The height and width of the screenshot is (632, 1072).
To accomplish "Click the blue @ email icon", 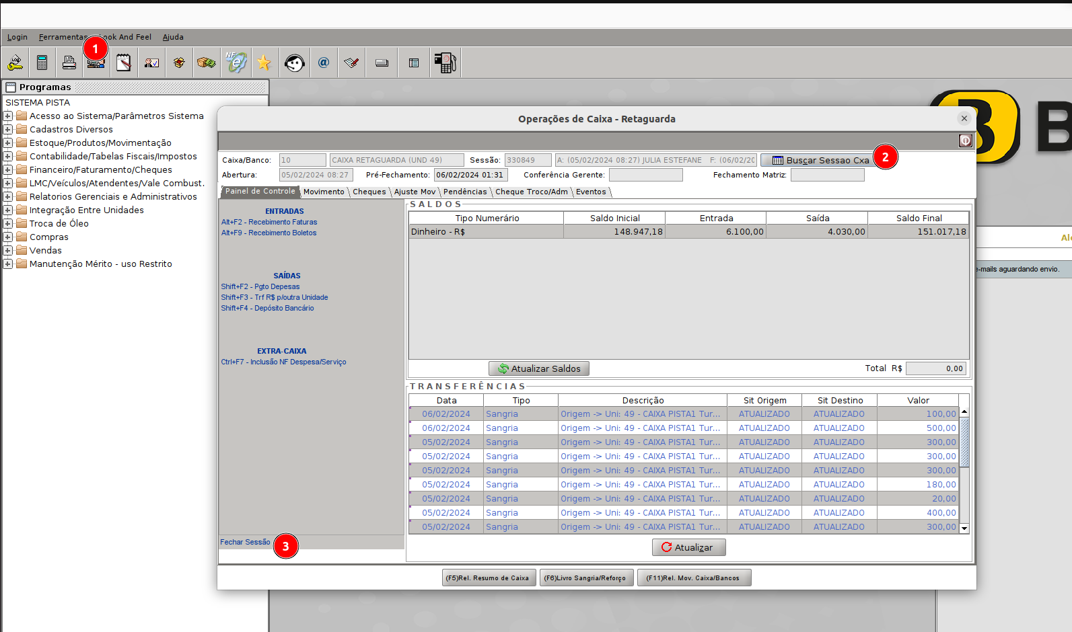I will pyautogui.click(x=324, y=63).
